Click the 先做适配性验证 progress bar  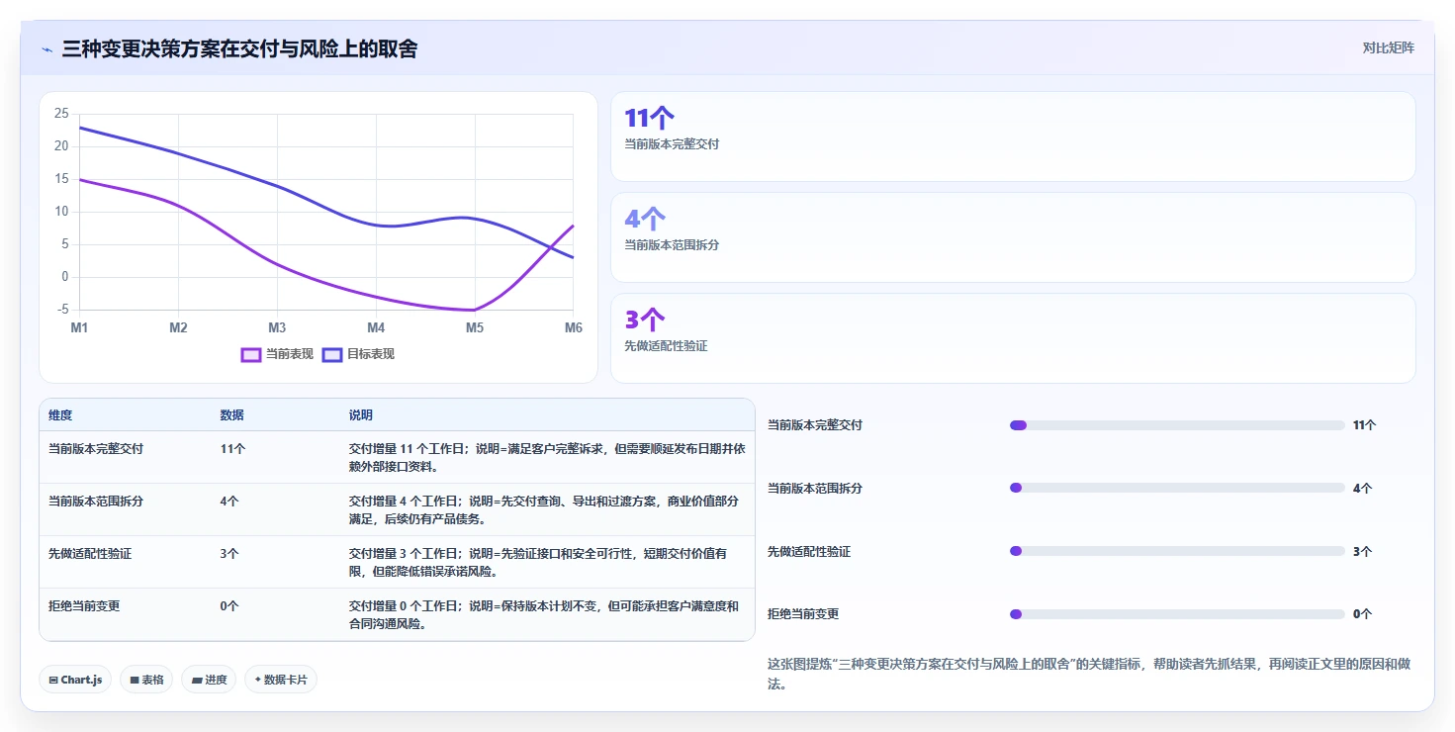(1177, 551)
